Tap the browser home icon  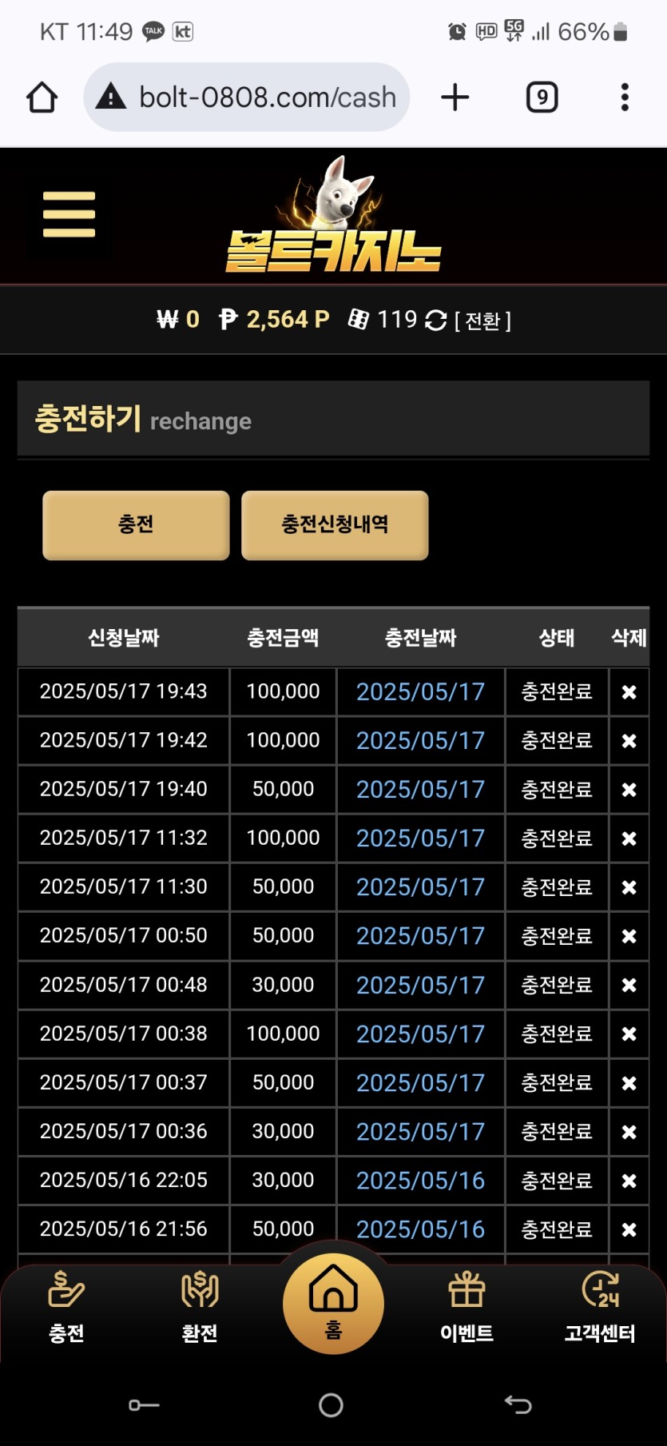[x=42, y=98]
